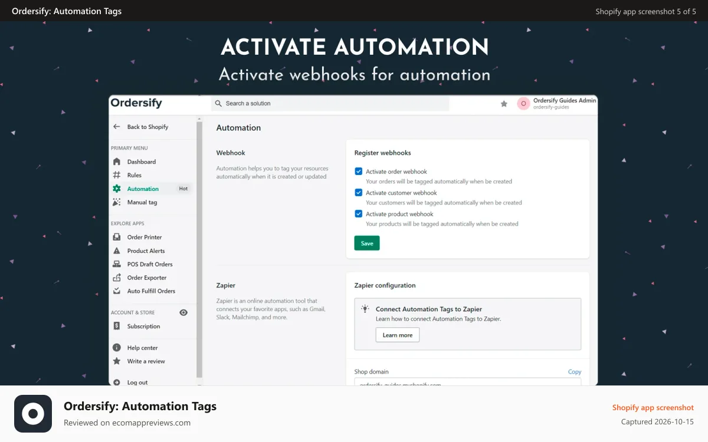Click the back arrow beside Back to Shopify

[x=116, y=127]
